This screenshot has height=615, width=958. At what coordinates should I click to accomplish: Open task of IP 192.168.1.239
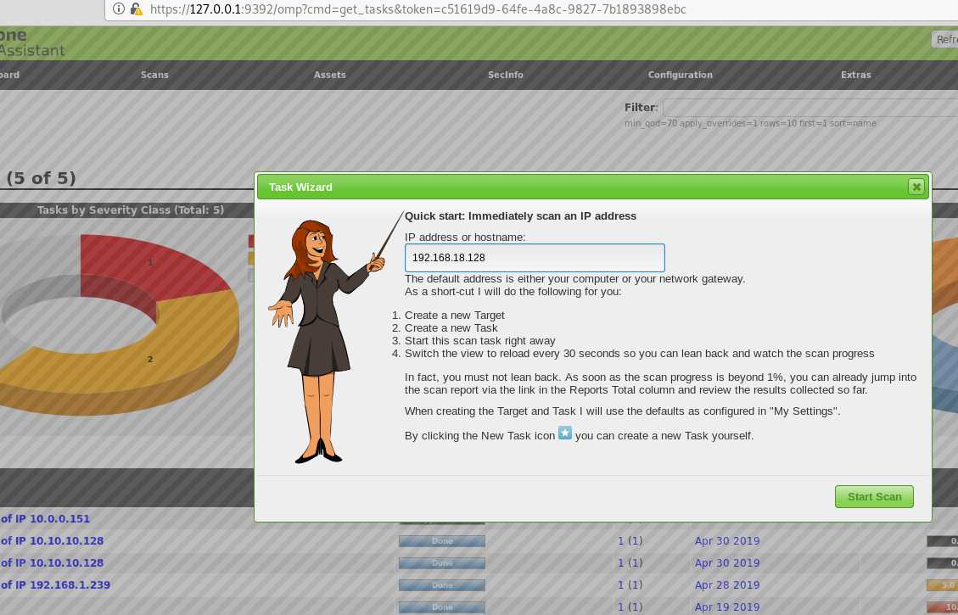coord(55,584)
